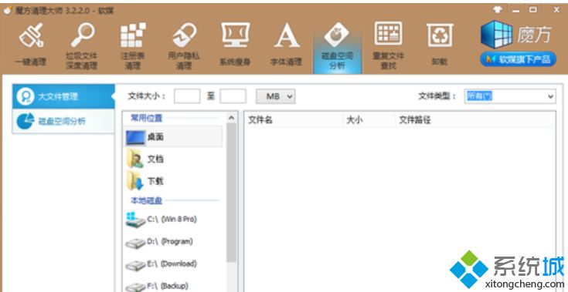Image resolution: width=568 pixels, height=292 pixels.
Task: Select drive C:\ (Win 8 Pro)
Action: (173, 220)
